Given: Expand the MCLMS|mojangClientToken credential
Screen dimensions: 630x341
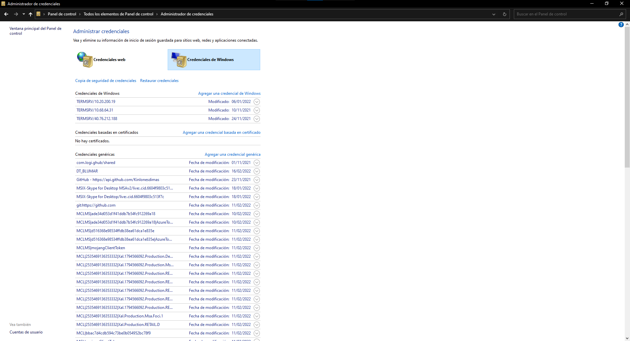Looking at the screenshot, I should [257, 248].
